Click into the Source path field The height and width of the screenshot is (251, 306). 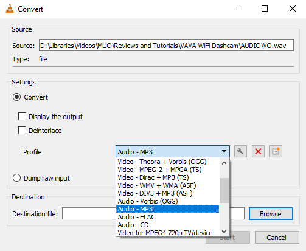coord(166,45)
